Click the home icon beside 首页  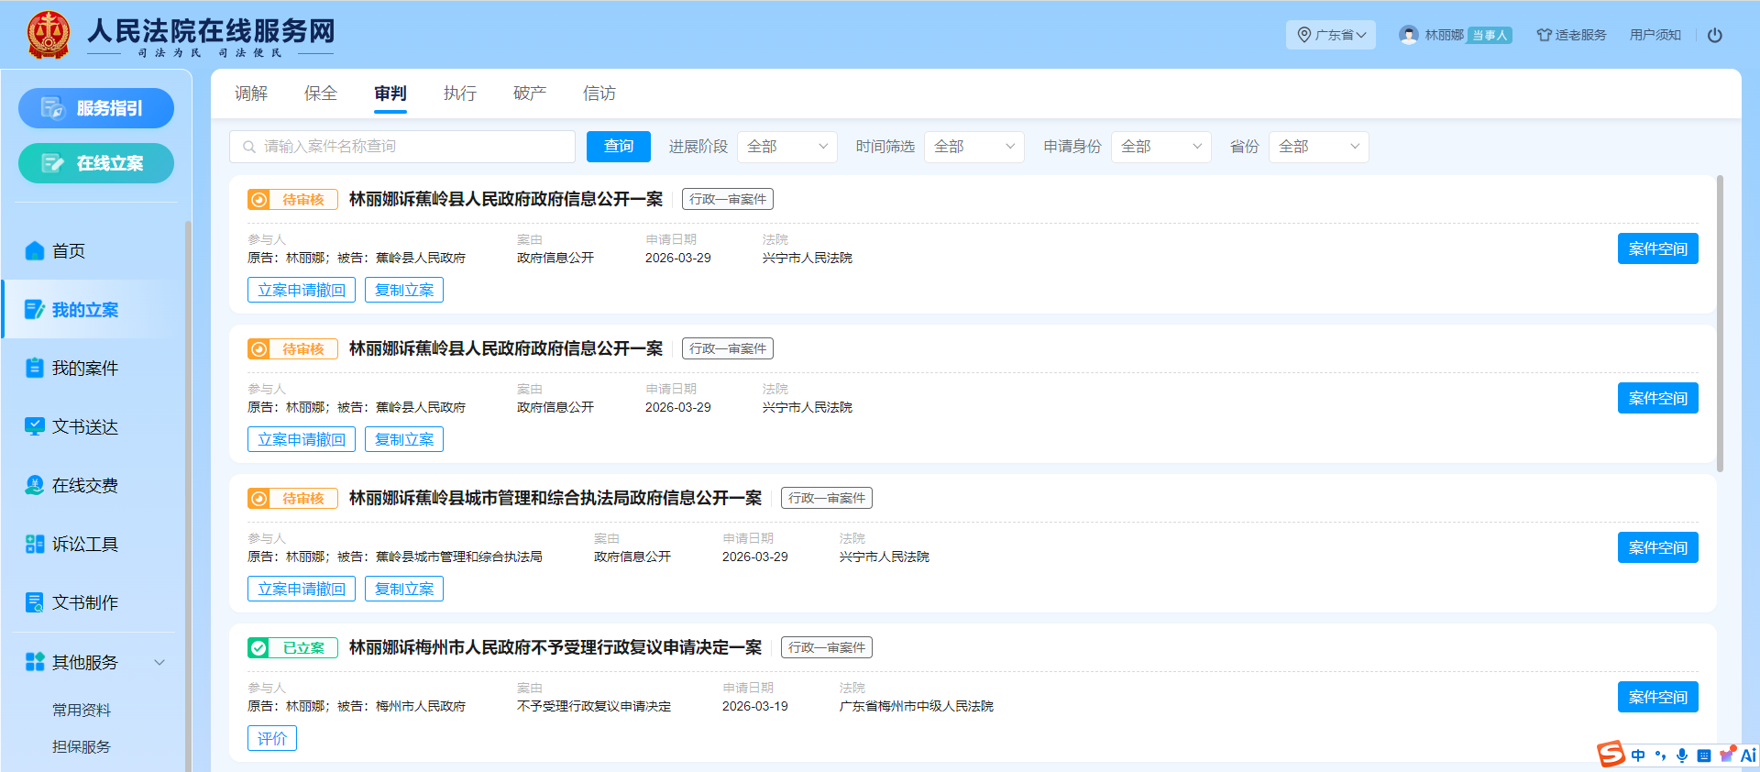pos(35,250)
